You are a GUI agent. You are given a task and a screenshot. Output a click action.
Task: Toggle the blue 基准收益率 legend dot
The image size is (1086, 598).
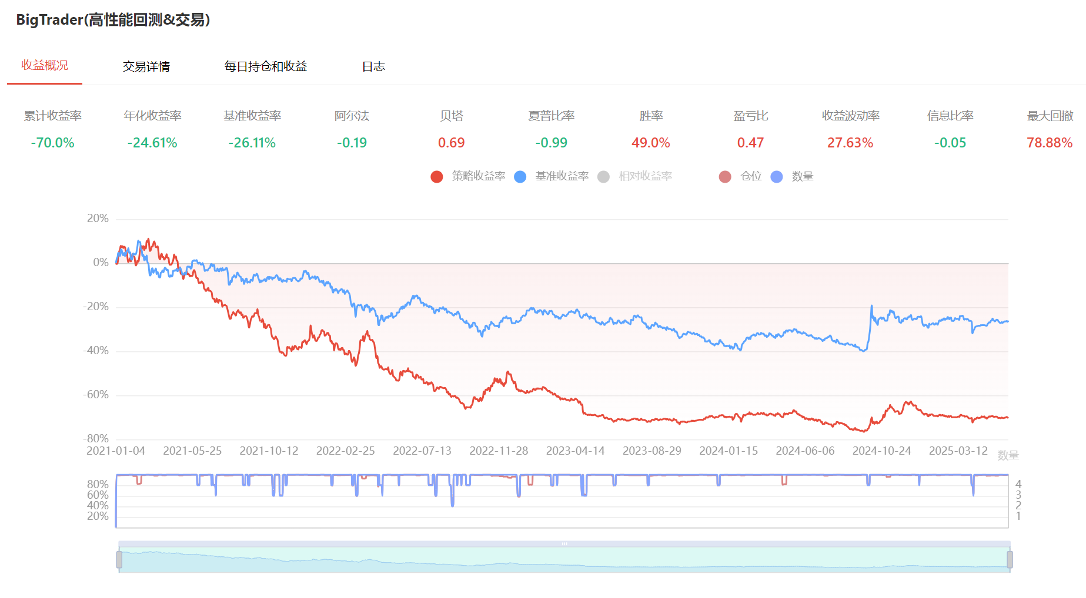(x=520, y=177)
